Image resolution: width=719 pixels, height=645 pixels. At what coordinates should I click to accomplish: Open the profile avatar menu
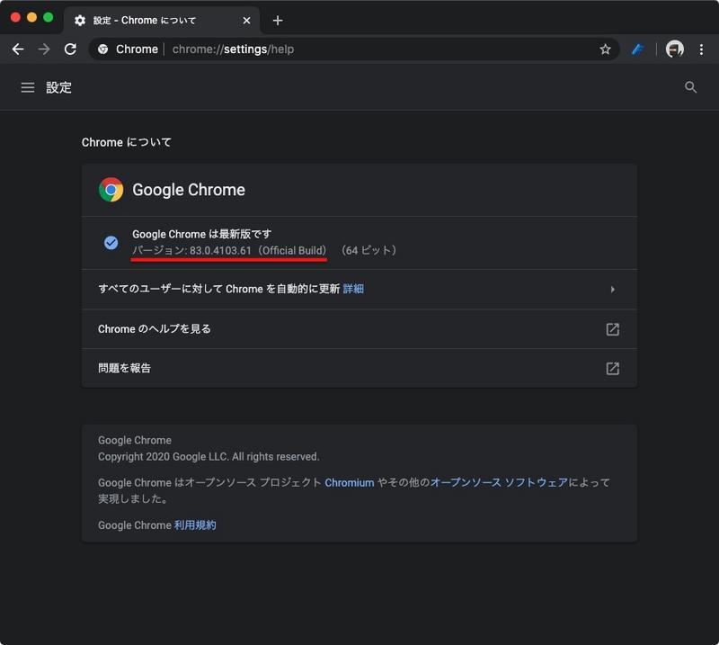coord(675,49)
